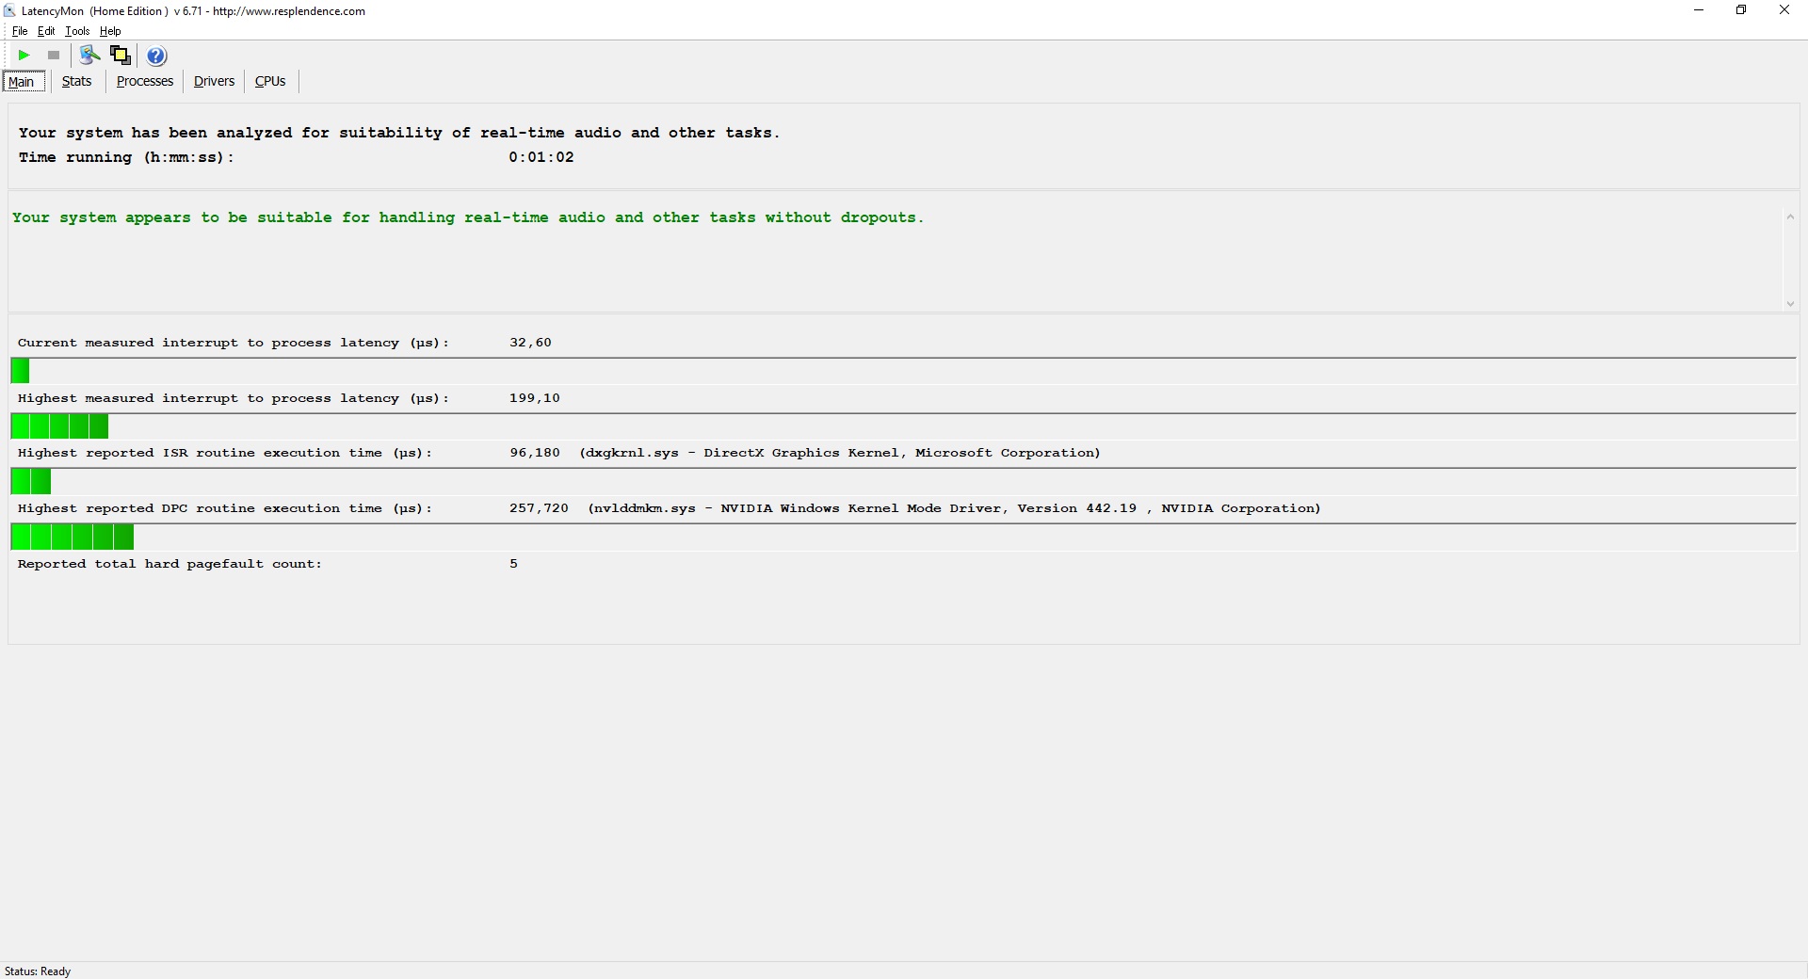Viewport: 1808px width, 979px height.
Task: Open the Tools menu
Action: 77,31
